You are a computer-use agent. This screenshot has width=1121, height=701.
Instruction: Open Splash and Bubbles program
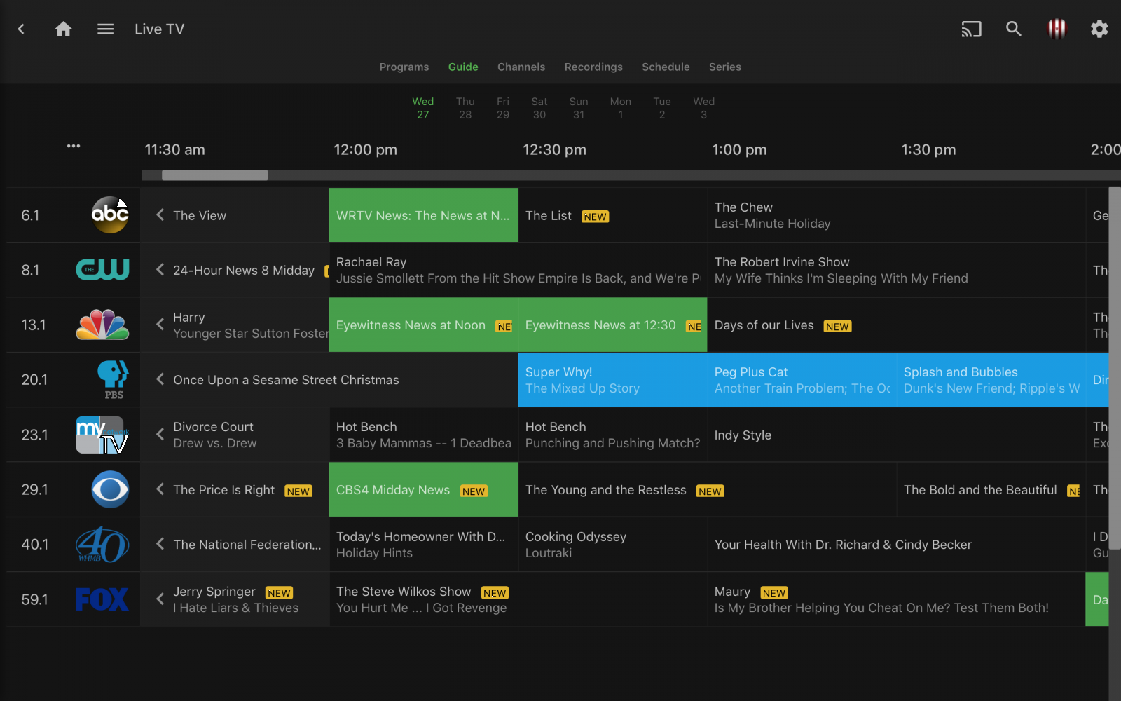click(991, 379)
